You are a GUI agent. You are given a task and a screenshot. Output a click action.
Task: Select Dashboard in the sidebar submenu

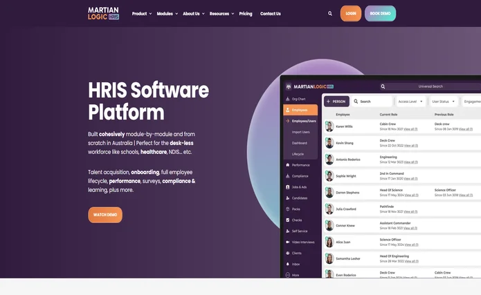coord(300,143)
